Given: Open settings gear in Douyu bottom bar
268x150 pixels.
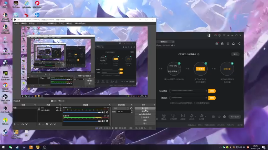Looking at the screenshot, I should [224, 117].
